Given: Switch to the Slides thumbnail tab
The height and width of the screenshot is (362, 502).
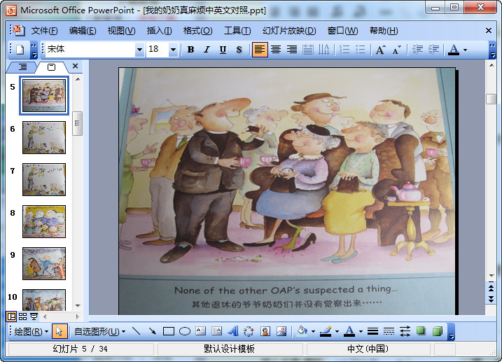Looking at the screenshot, I should pyautogui.click(x=51, y=67).
